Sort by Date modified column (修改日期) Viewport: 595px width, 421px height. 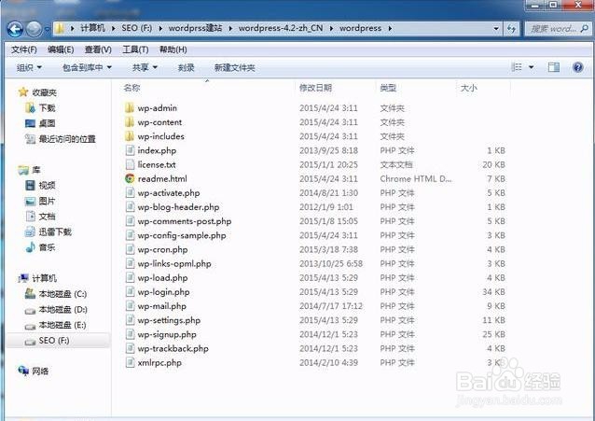pos(315,88)
